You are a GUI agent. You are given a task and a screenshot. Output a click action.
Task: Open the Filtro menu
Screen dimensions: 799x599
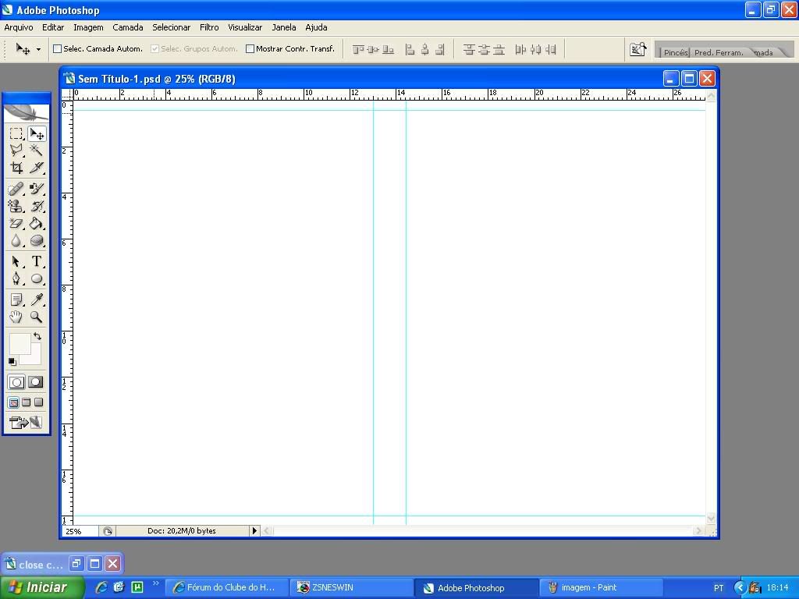[209, 27]
